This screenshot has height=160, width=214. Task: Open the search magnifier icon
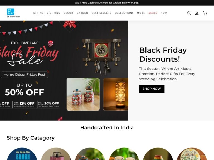[x=189, y=13]
